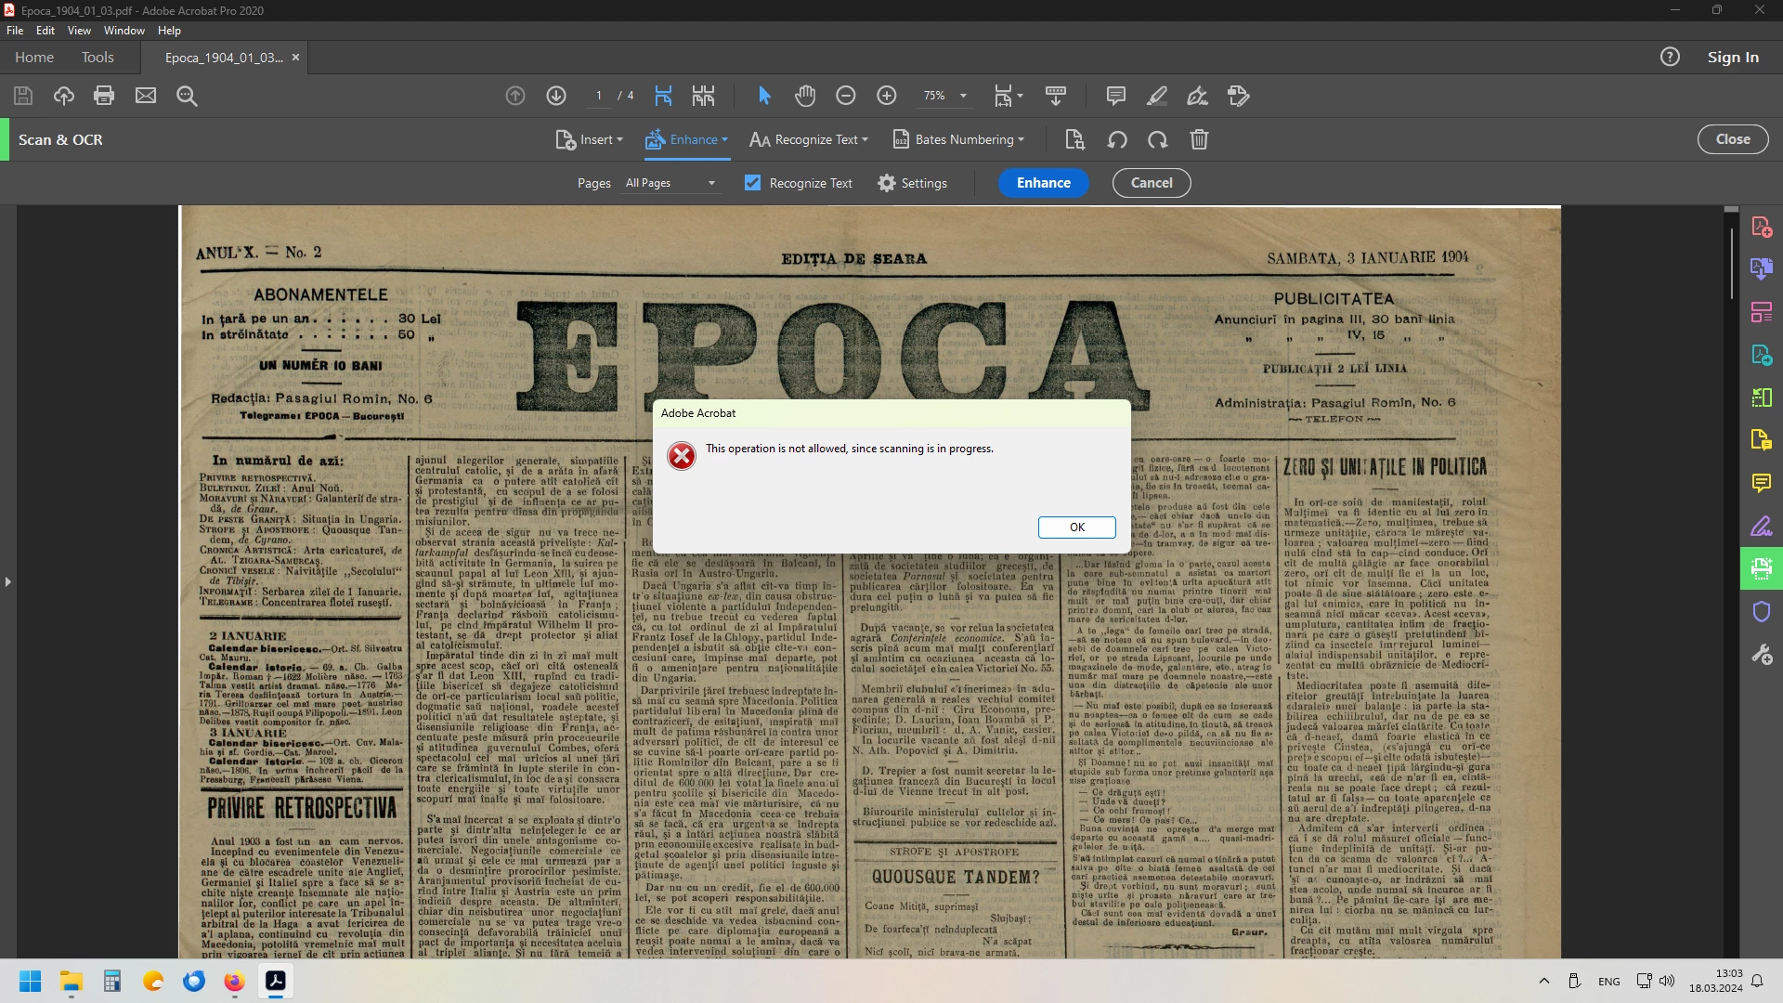Click the blue Enhance button
This screenshot has width=1783, height=1003.
point(1043,183)
